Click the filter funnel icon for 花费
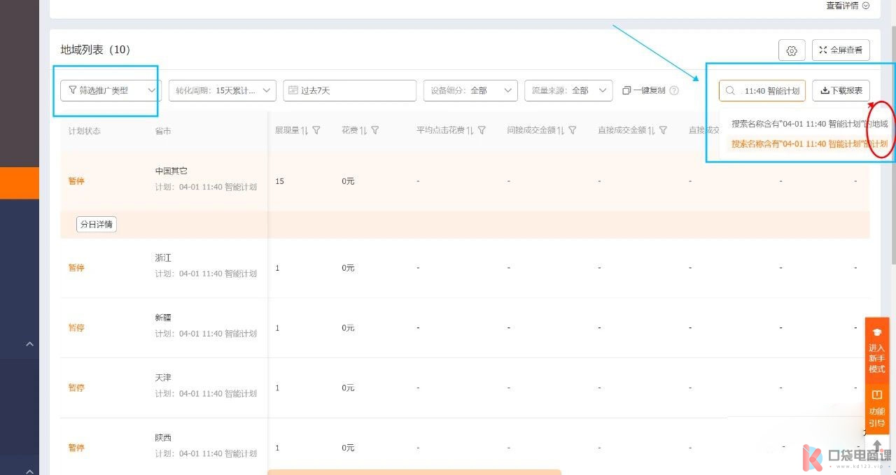The width and height of the screenshot is (896, 475). pos(375,130)
